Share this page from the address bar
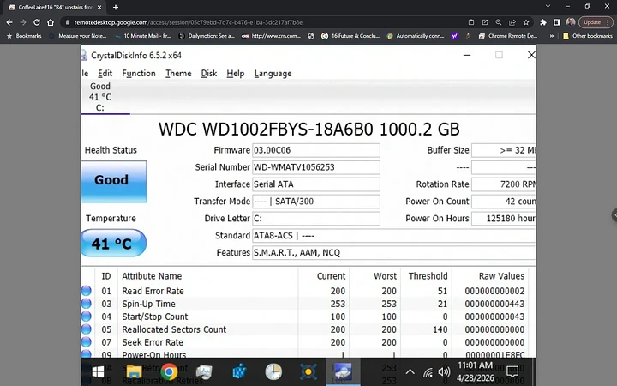 [x=512, y=22]
